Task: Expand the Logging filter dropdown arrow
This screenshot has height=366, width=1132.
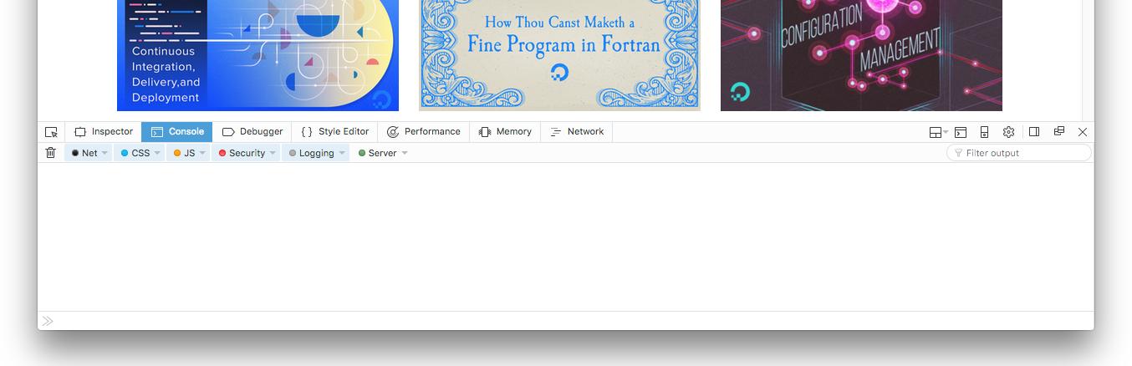Action: tap(342, 153)
